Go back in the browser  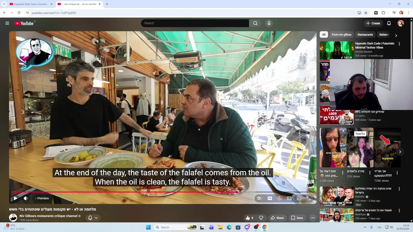point(4,13)
